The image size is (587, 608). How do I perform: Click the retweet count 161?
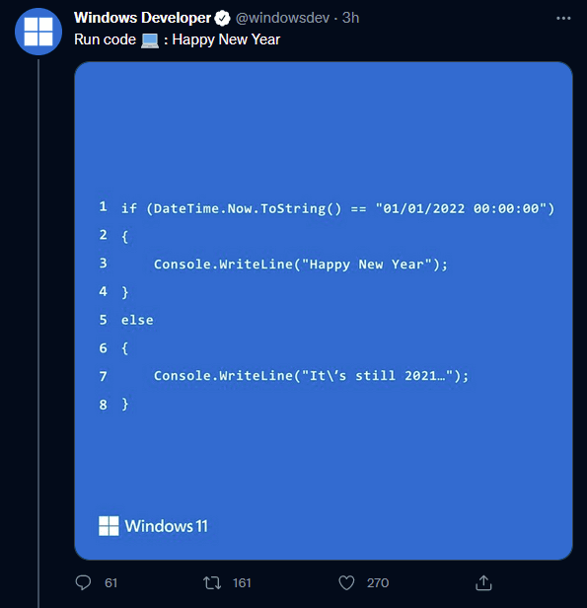click(242, 582)
